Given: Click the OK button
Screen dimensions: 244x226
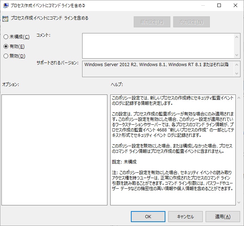Looking at the screenshot, I should click(148, 216).
